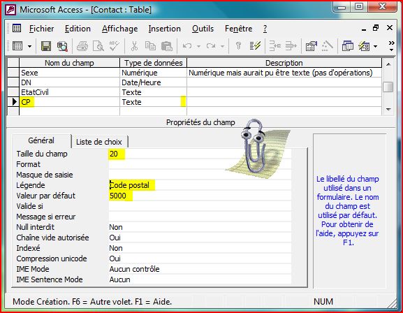
Task: Open the Outils menu
Action: click(x=203, y=29)
